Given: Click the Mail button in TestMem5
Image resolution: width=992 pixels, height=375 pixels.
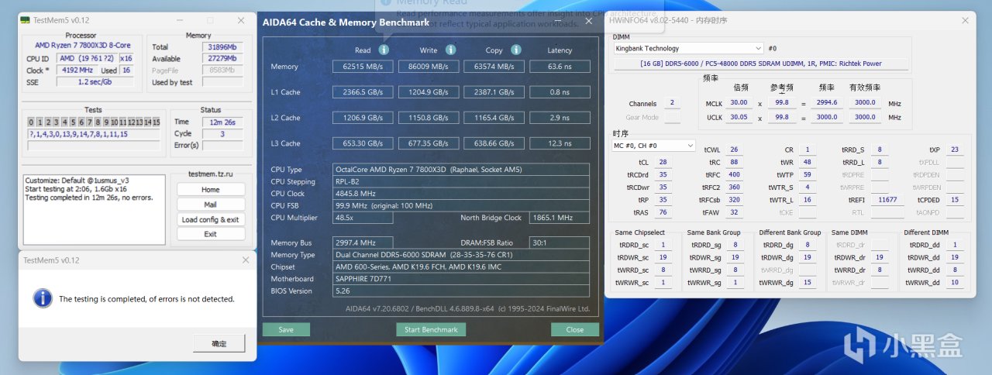Looking at the screenshot, I should [211, 205].
